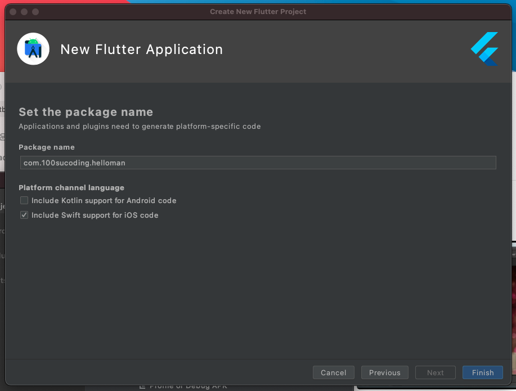The image size is (516, 391).
Task: Enable Kotlin support for Android code
Action: (x=24, y=200)
